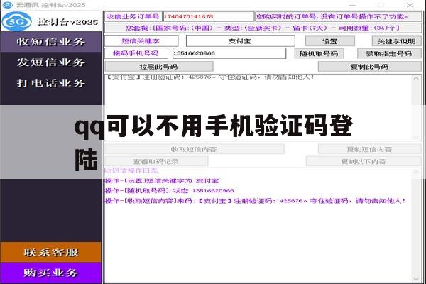
Task: Click 复制此号码 button
Action: (x=369, y=67)
